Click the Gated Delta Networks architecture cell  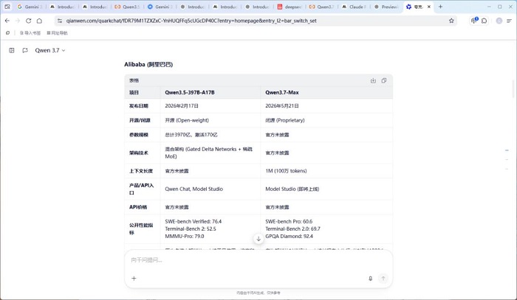tap(209, 153)
